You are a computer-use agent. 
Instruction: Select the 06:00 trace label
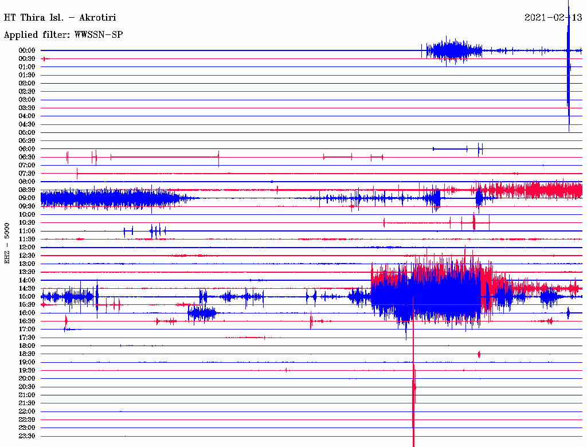pos(27,149)
